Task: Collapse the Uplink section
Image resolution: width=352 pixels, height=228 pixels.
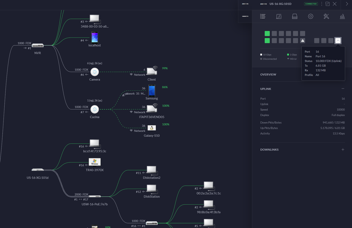Action: click(343, 89)
